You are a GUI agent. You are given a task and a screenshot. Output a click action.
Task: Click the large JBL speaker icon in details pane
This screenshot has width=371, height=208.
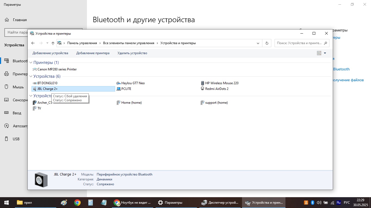pyautogui.click(x=41, y=180)
